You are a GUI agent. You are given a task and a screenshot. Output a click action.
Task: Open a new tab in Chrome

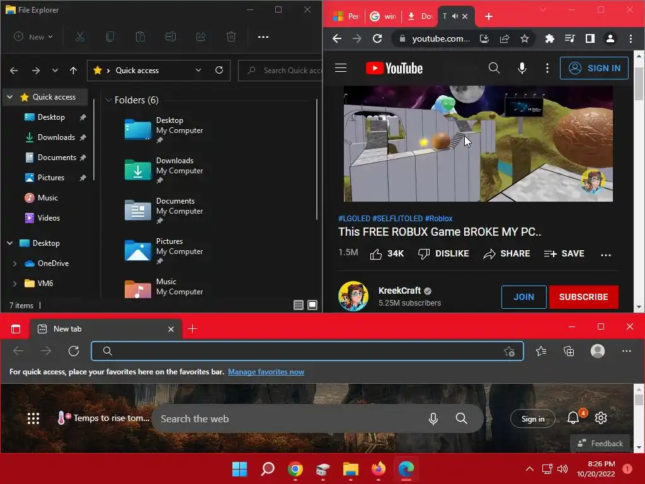click(x=489, y=16)
